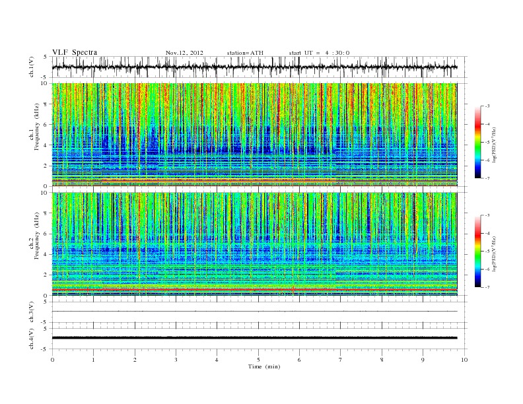Click the -7 label on ch.2 color bar

pos(487,287)
